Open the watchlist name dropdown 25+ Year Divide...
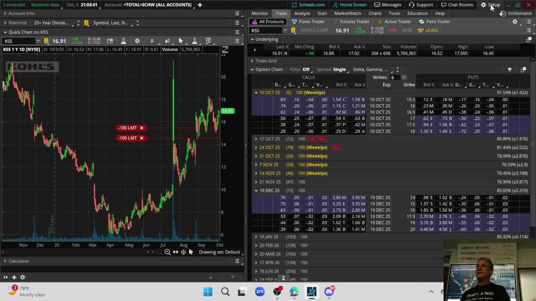 tap(54, 23)
